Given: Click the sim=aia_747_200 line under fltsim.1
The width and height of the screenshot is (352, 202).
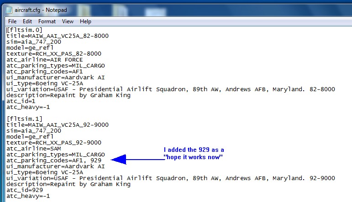Looking at the screenshot, I should [x=34, y=131].
